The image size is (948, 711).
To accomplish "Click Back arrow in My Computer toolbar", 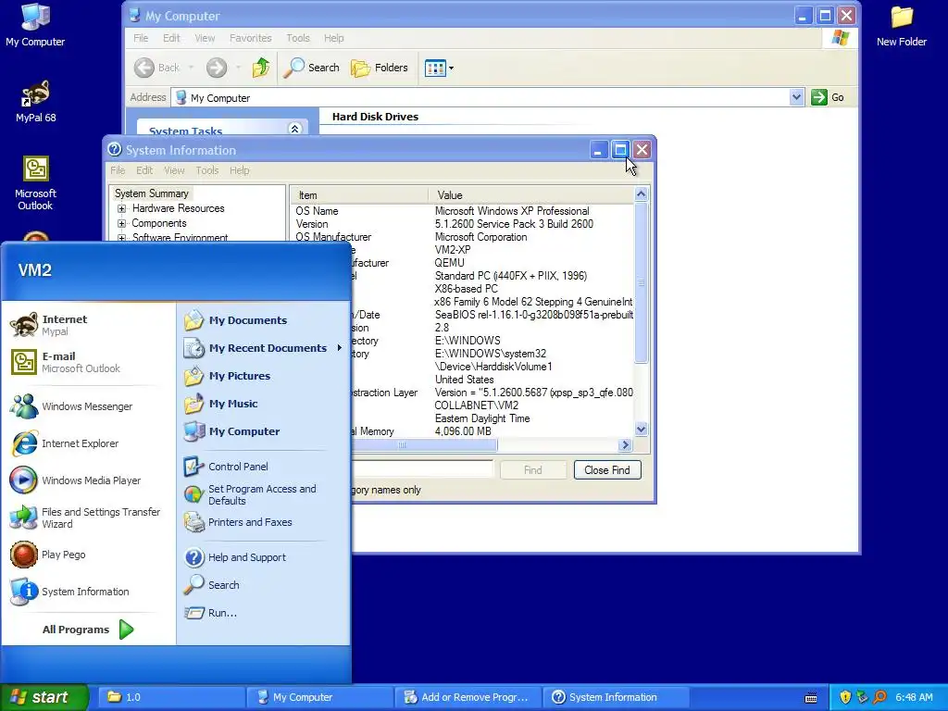I will point(156,68).
